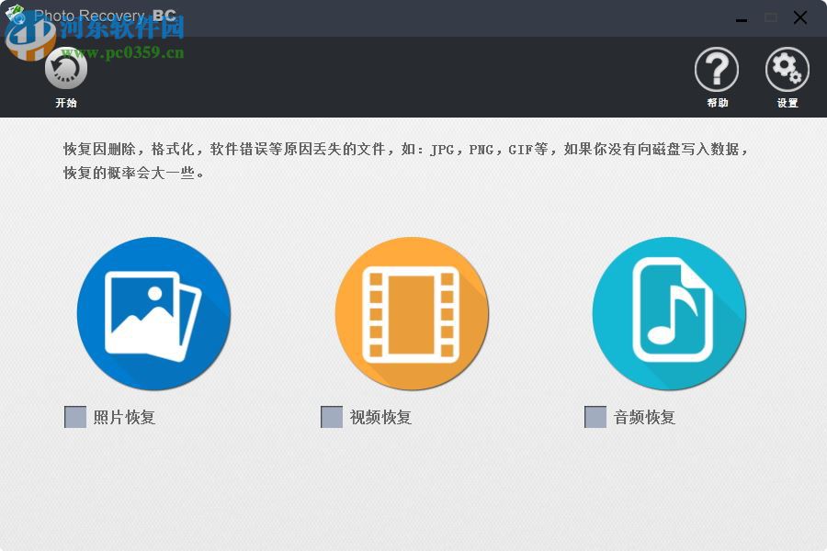Viewport: 827px width, 551px height.
Task: Enable the 音频恢复 checkbox
Action: click(x=593, y=417)
